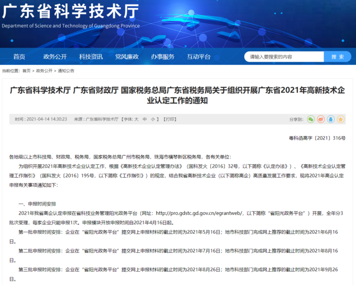Screen dimensions: 356x285
Task: Set font size to 小
Action: coord(153,119)
